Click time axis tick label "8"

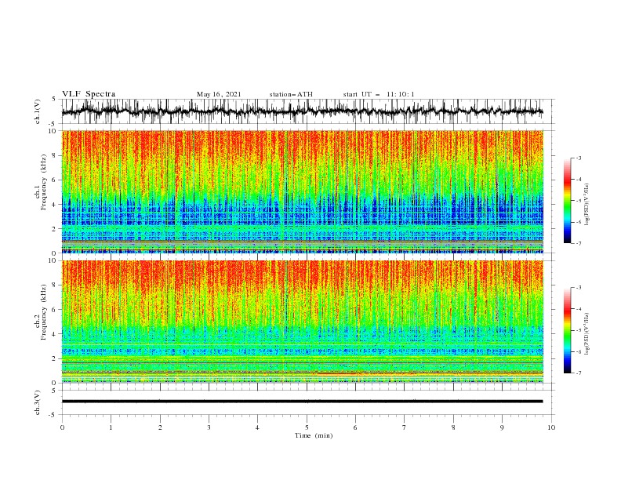click(453, 427)
